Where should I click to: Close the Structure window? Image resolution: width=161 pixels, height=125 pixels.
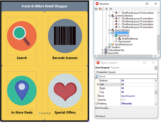156,4
